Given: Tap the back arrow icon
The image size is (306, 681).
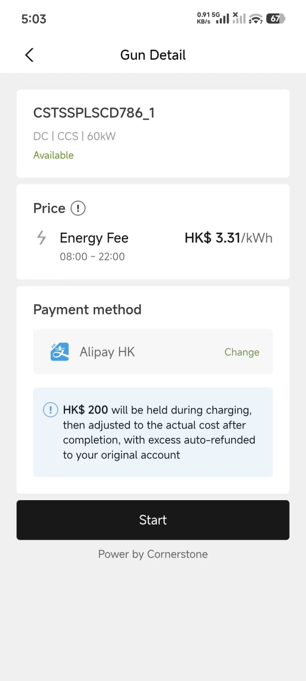Looking at the screenshot, I should coord(29,55).
